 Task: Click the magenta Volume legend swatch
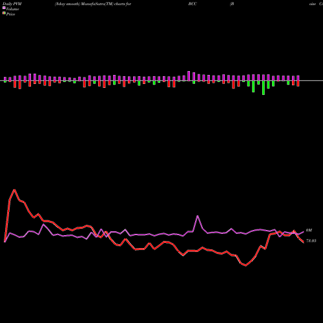[4, 8]
